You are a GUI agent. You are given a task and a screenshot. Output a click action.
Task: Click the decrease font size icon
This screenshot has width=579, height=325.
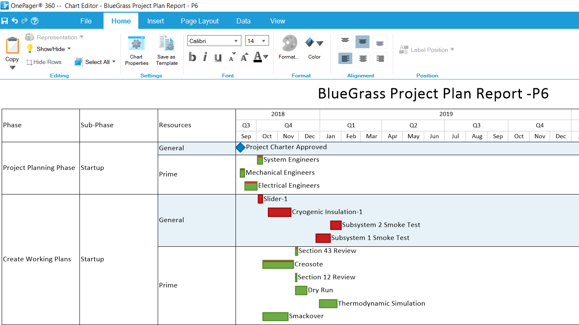point(232,58)
